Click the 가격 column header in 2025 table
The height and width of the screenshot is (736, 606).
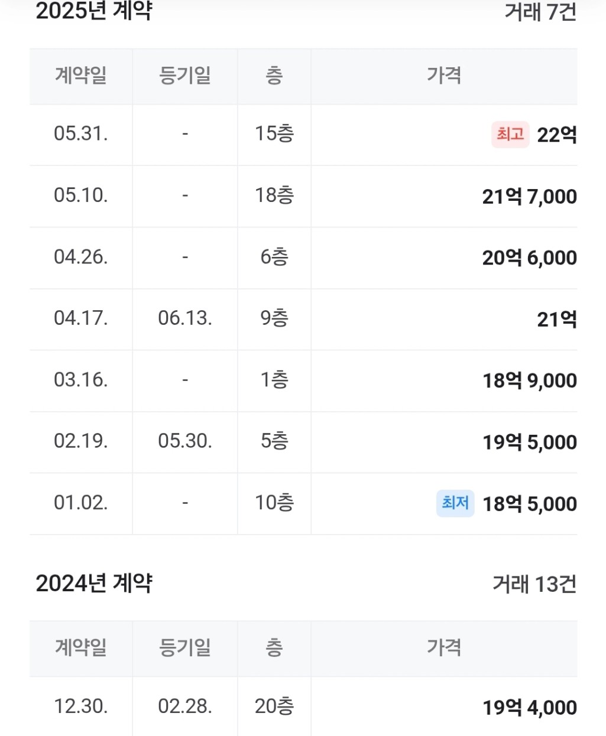444,76
